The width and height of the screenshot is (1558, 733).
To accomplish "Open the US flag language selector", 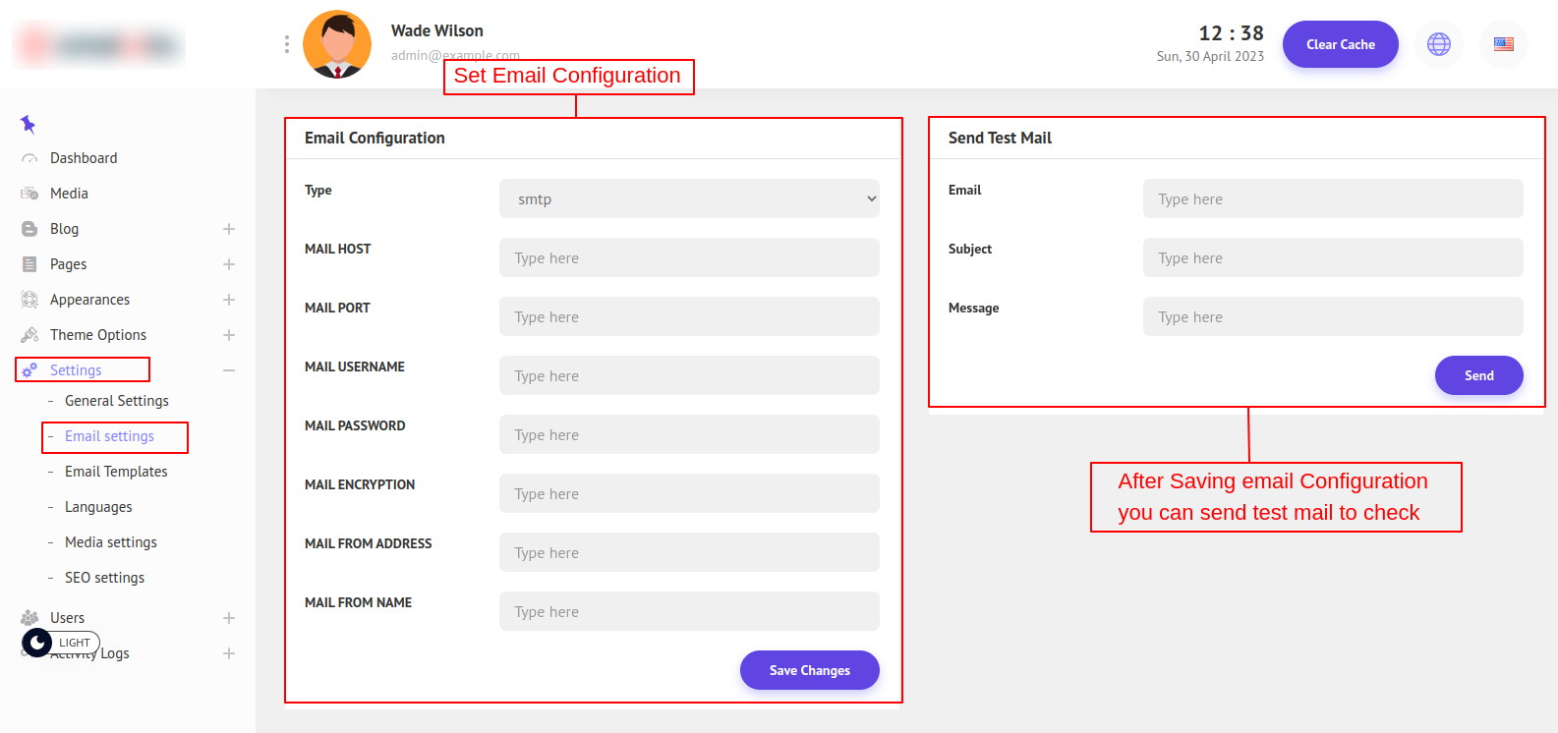I will pyautogui.click(x=1503, y=44).
